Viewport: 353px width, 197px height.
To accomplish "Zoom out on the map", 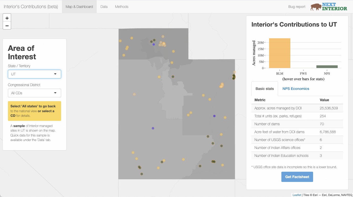I will click(7, 26).
